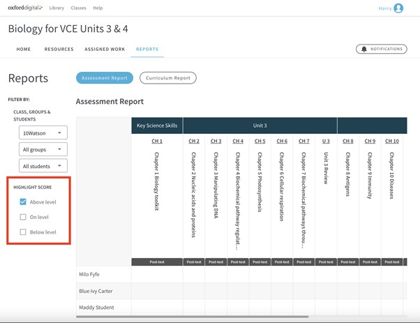Open Harry's user profile avatar
The image size is (420, 323).
tap(398, 8)
